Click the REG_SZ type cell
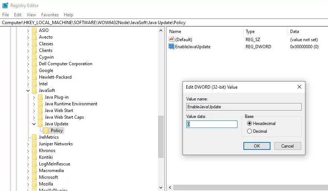328x191 pixels. [253, 40]
